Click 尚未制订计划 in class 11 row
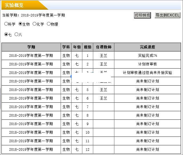 148,141
